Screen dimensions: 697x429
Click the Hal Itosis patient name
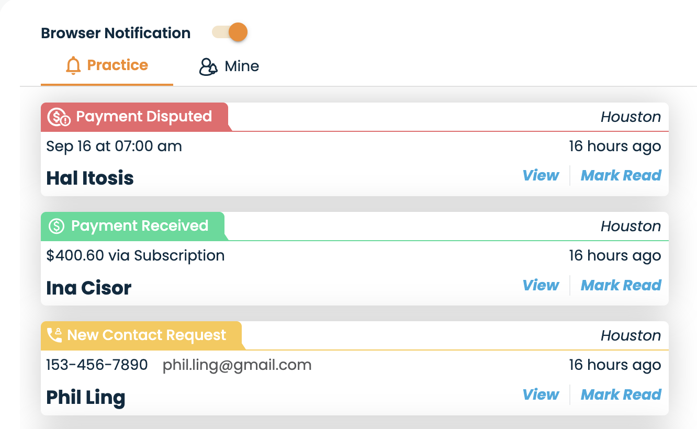click(90, 178)
